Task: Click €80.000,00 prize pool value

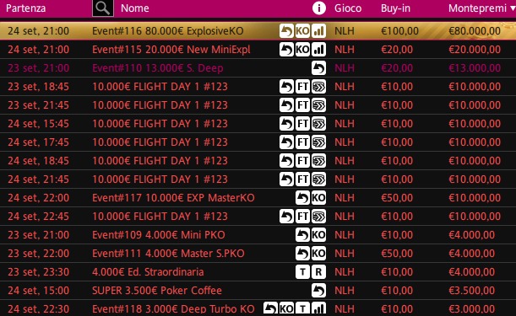Action: pyautogui.click(x=475, y=31)
